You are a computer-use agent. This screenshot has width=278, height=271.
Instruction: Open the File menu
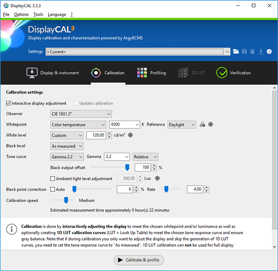6,14
